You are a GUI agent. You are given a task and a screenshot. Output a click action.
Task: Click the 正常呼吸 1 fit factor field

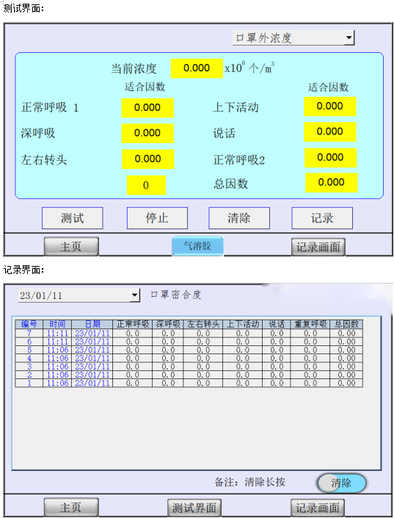pyautogui.click(x=147, y=108)
